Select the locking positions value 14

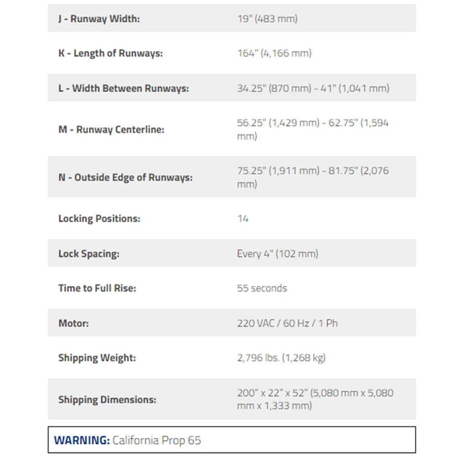pos(243,218)
